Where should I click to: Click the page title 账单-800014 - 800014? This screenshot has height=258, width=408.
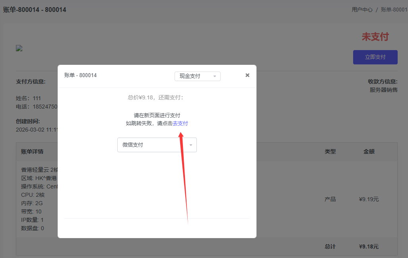[x=34, y=10]
